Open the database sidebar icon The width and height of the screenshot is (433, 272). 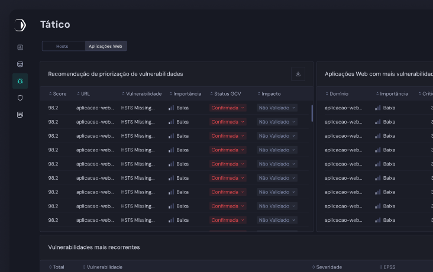pos(20,64)
